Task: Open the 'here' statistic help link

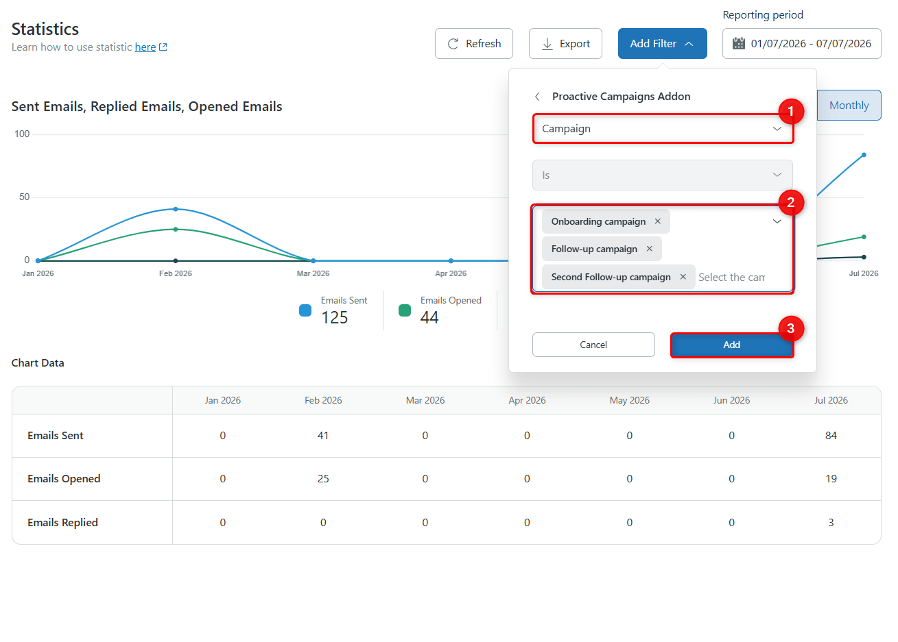Action: point(145,47)
